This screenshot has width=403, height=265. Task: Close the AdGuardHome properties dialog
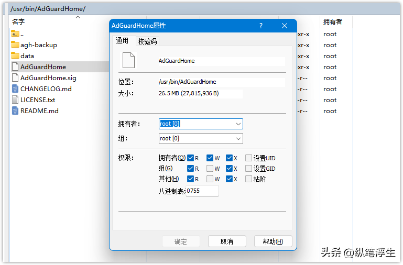(285, 26)
